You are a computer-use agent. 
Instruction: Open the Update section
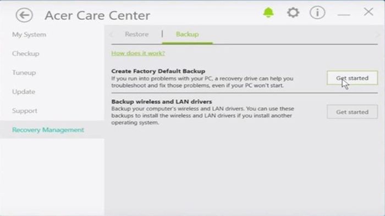pyautogui.click(x=24, y=92)
